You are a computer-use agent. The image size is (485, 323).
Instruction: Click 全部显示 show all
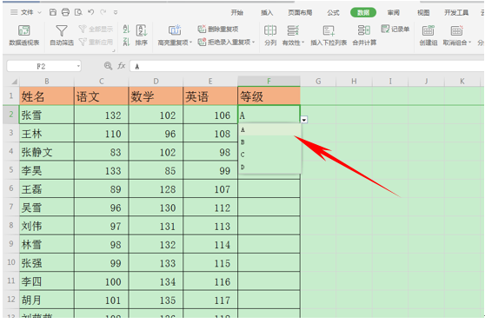point(96,30)
